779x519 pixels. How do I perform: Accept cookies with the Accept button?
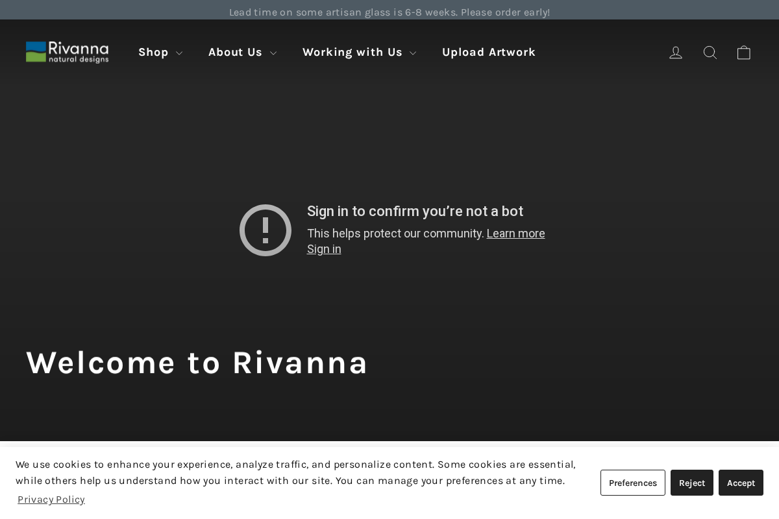(x=741, y=483)
